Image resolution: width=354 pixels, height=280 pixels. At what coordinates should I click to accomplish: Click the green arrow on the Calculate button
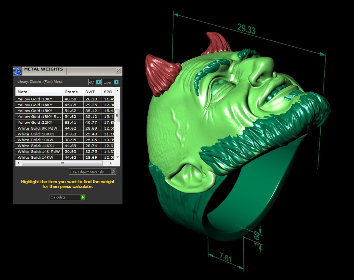click(x=83, y=197)
